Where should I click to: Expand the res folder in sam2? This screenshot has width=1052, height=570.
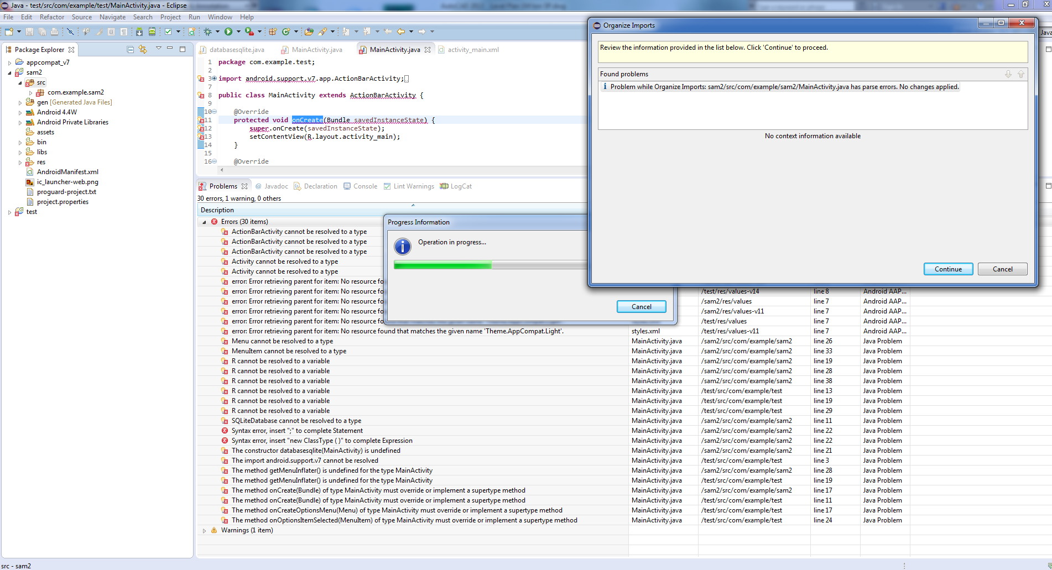point(20,162)
